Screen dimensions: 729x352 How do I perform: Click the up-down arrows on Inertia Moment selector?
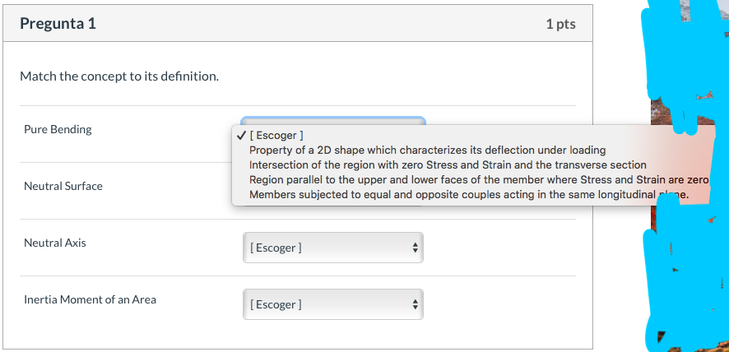416,304
